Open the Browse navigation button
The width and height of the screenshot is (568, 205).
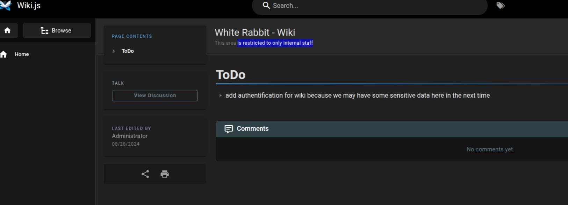point(57,31)
